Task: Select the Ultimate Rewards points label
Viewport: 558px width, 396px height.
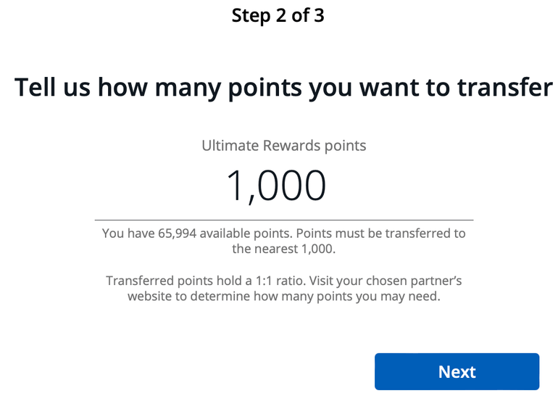Action: (283, 146)
